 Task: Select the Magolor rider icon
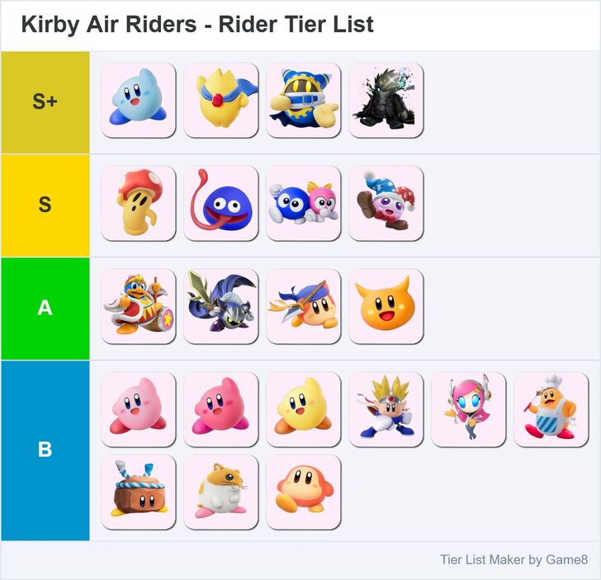click(x=303, y=100)
